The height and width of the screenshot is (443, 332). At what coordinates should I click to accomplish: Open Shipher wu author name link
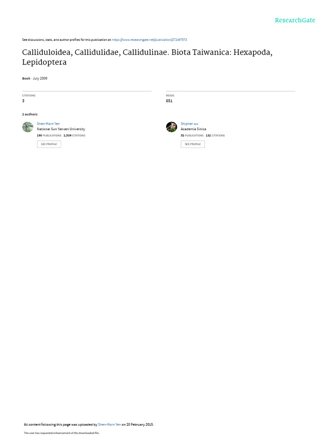click(189, 124)
